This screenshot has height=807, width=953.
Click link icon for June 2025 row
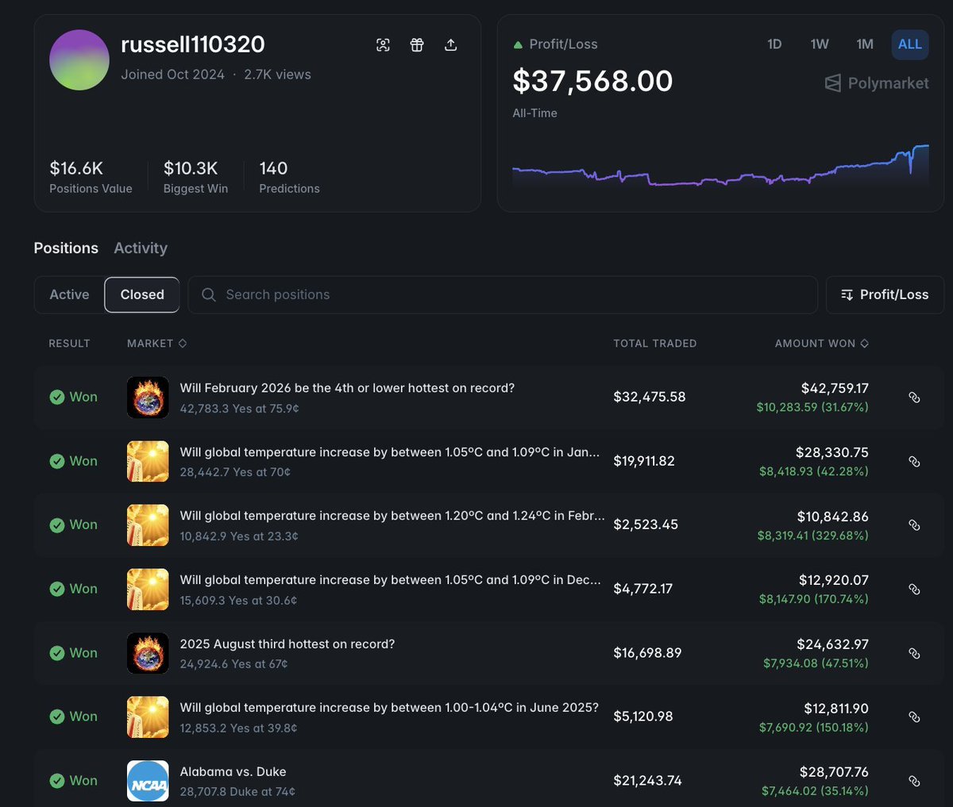tap(914, 717)
